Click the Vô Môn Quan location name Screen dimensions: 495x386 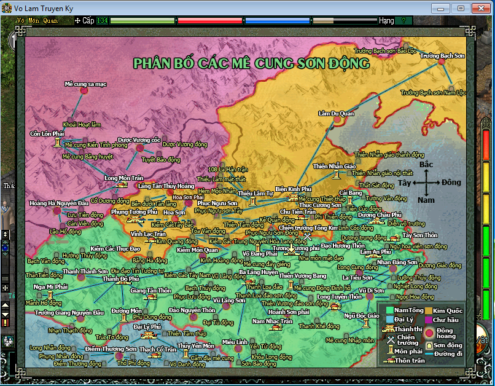point(37,20)
